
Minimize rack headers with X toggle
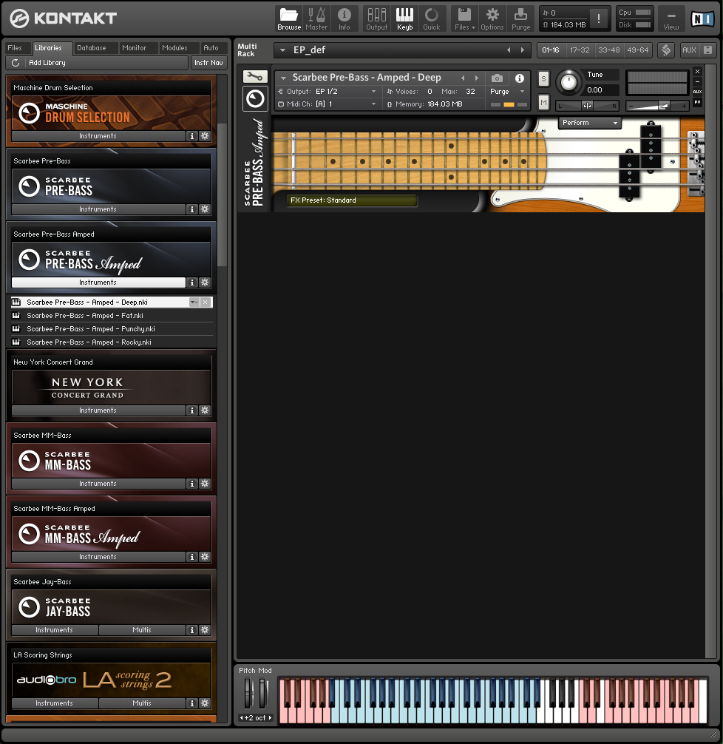707,50
